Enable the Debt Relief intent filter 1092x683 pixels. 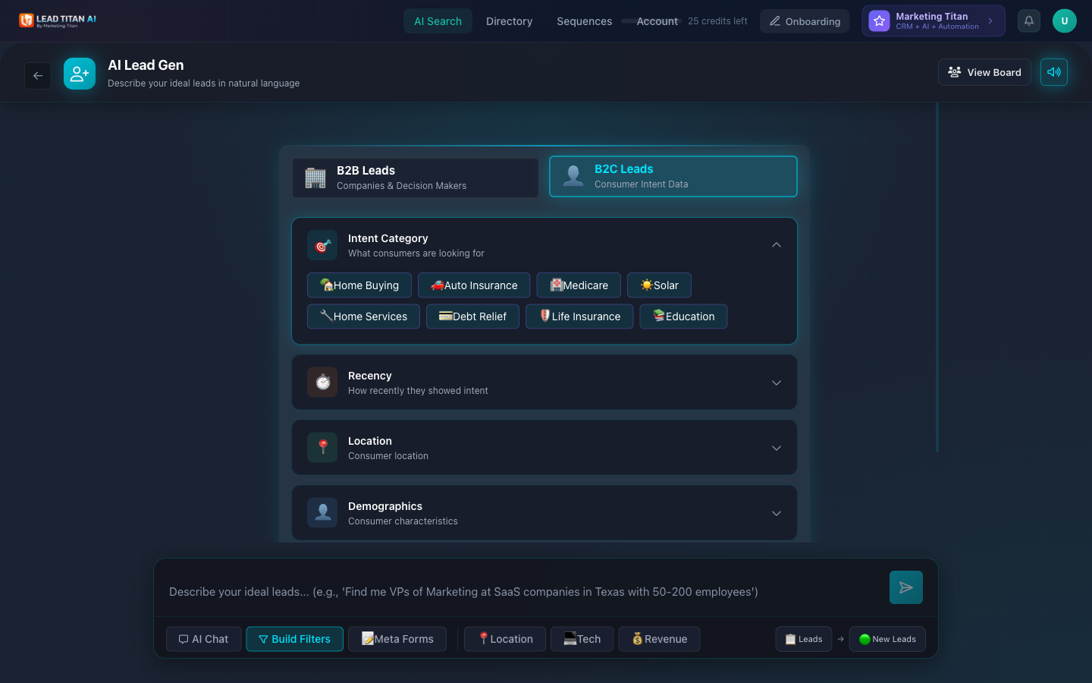coord(472,316)
